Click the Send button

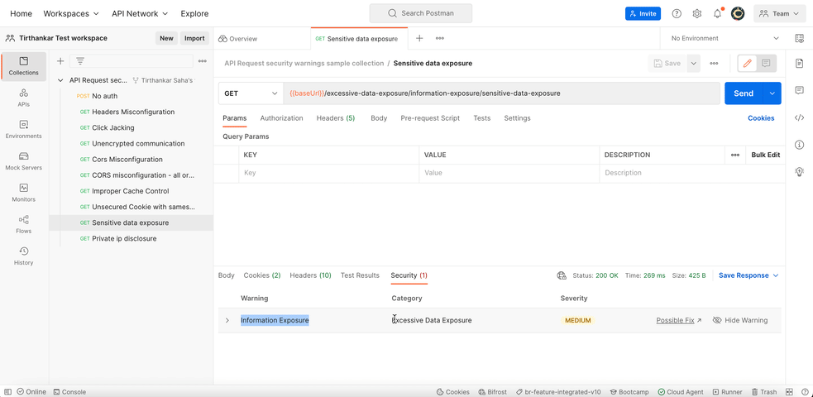744,93
